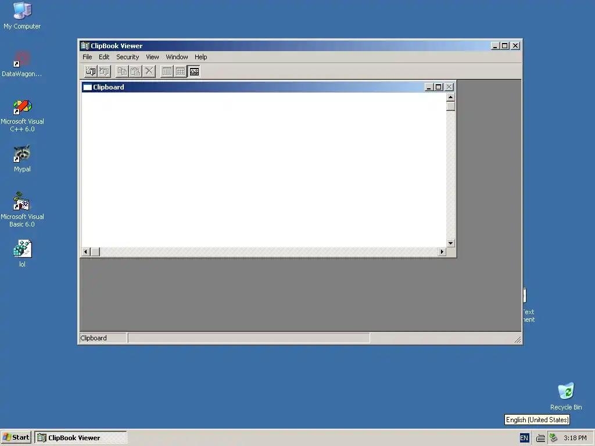The width and height of the screenshot is (595, 446).
Task: Open the Security menu
Action: pyautogui.click(x=127, y=57)
